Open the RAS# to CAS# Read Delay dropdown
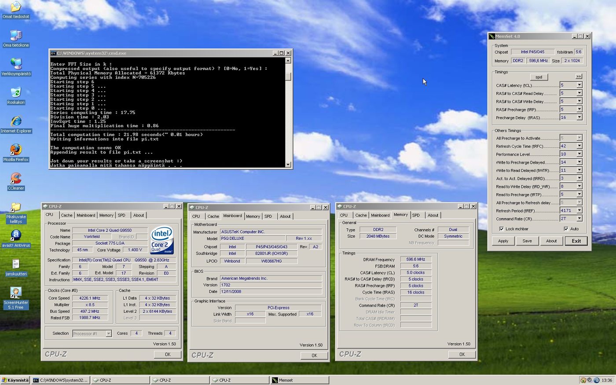Image resolution: width=616 pixels, height=385 pixels. (579, 93)
